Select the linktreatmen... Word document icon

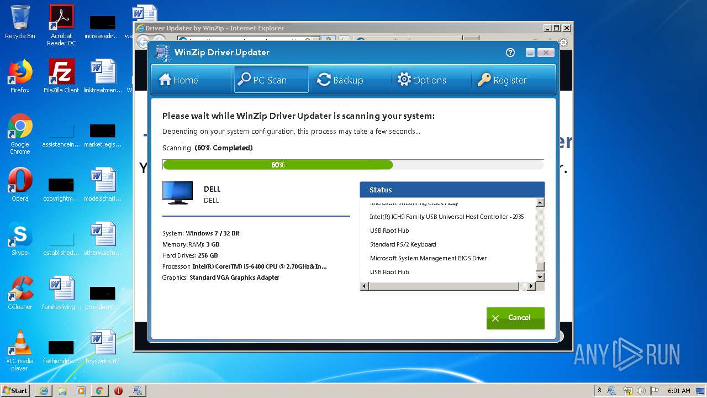pos(103,76)
